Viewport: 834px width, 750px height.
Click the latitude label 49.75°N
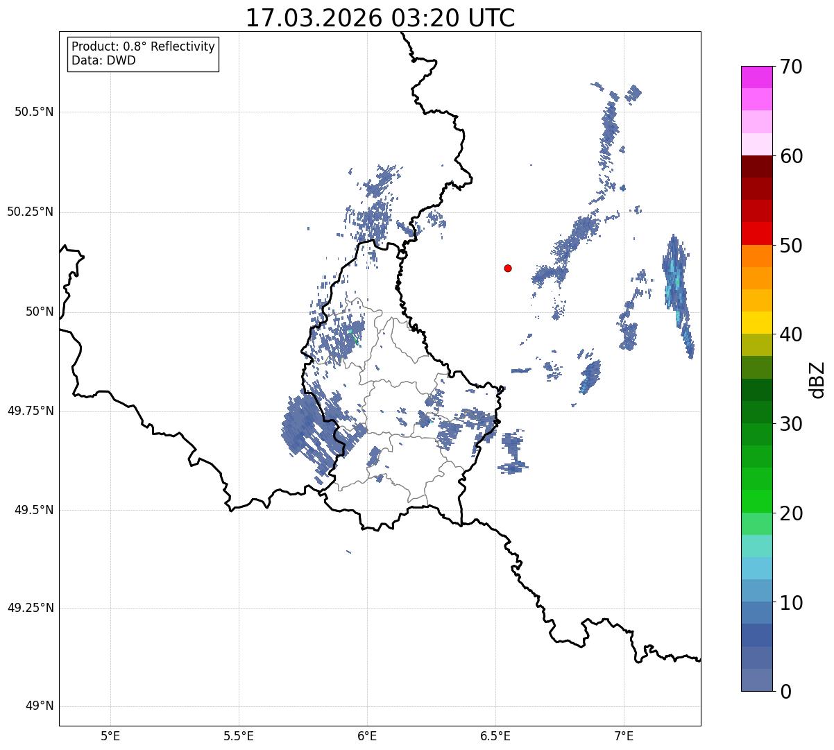pyautogui.click(x=31, y=411)
